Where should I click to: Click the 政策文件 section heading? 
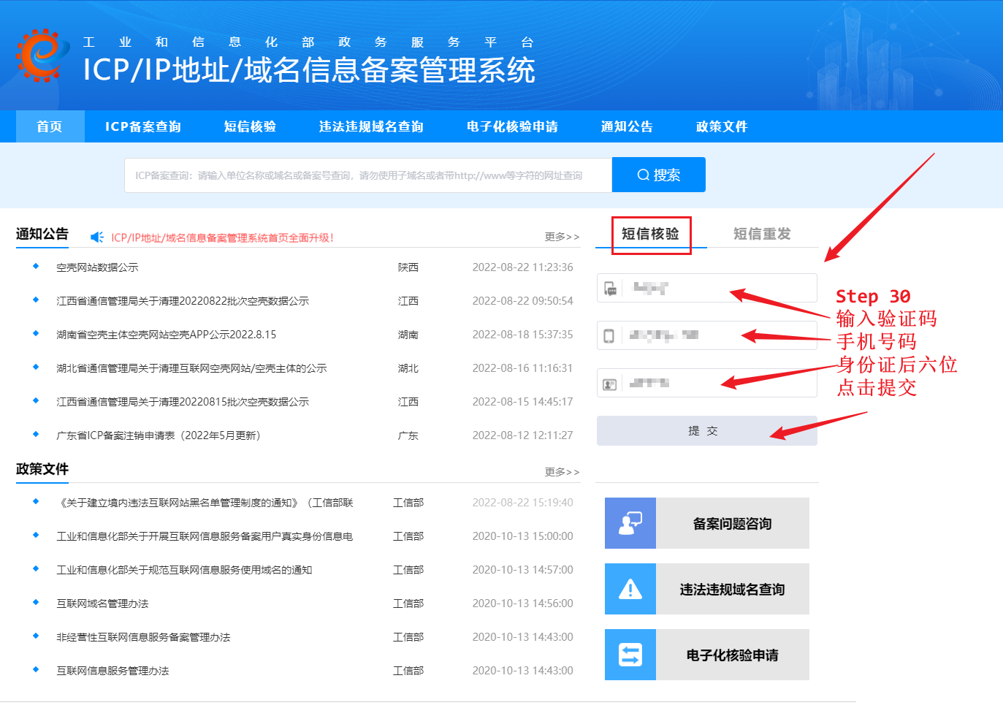[x=42, y=469]
